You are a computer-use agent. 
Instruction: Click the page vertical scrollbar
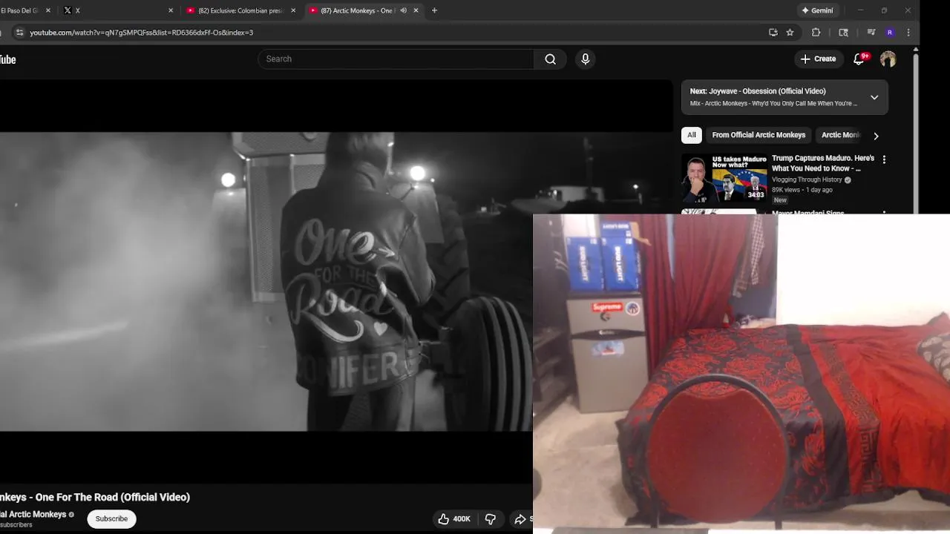(916, 133)
